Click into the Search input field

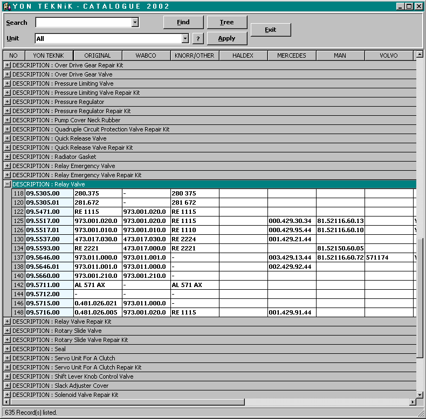(84, 22)
